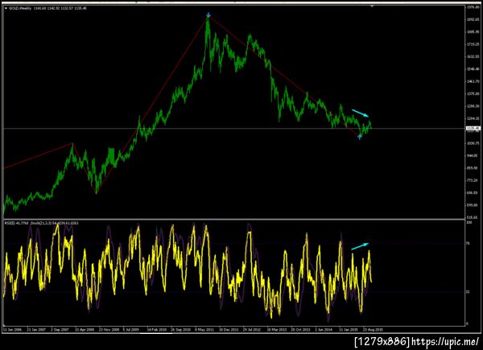Screen dimensions: 483x350
Task: Click the 1892.65 price scale label
Action: (x=473, y=19)
